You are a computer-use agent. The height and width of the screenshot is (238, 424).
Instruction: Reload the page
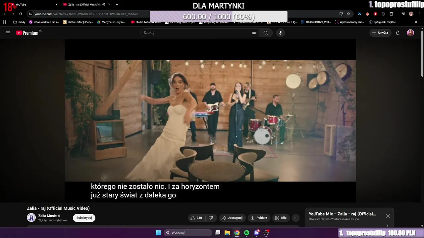click(x=21, y=14)
